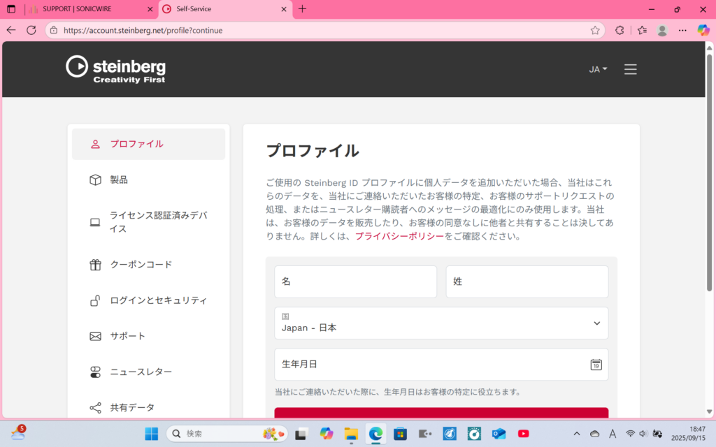The height and width of the screenshot is (447, 716).
Task: Open the プライバシーポリシー link
Action: (x=399, y=236)
